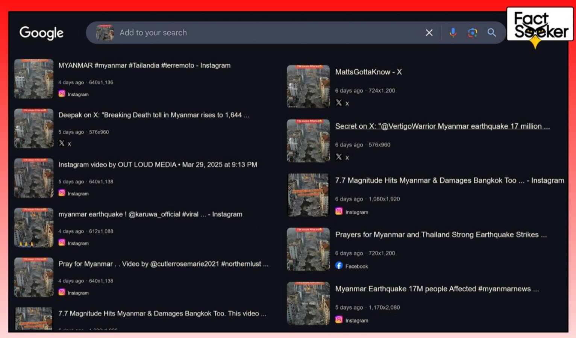Viewport: 576px width, 338px height.
Task: Click thumbnail of Secret on X result
Action: pyautogui.click(x=308, y=141)
